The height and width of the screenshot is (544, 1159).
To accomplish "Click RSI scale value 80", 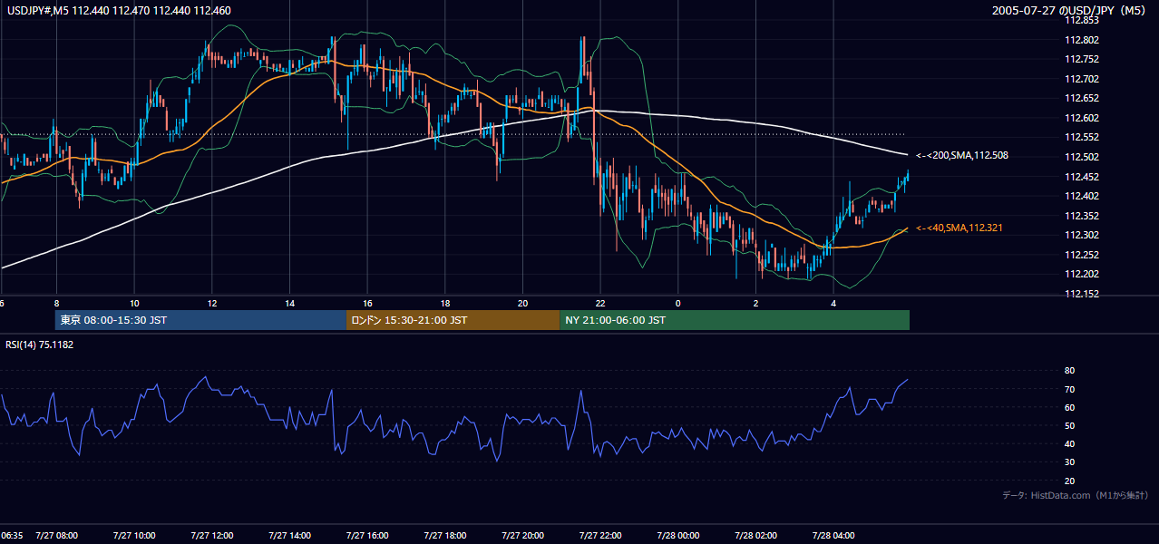I will [1070, 371].
